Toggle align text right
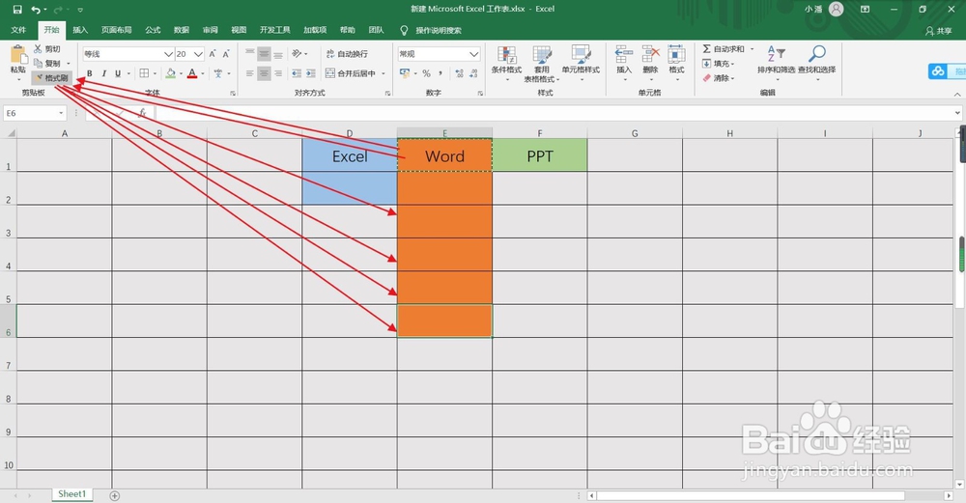Image resolution: width=966 pixels, height=503 pixels. (278, 73)
